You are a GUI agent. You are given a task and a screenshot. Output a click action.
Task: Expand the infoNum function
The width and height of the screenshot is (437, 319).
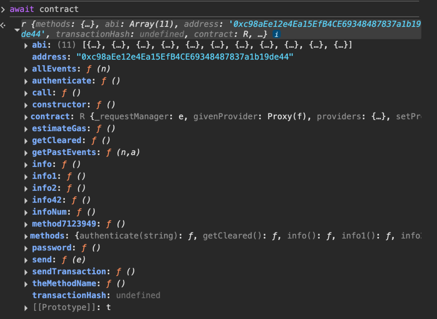pos(27,212)
